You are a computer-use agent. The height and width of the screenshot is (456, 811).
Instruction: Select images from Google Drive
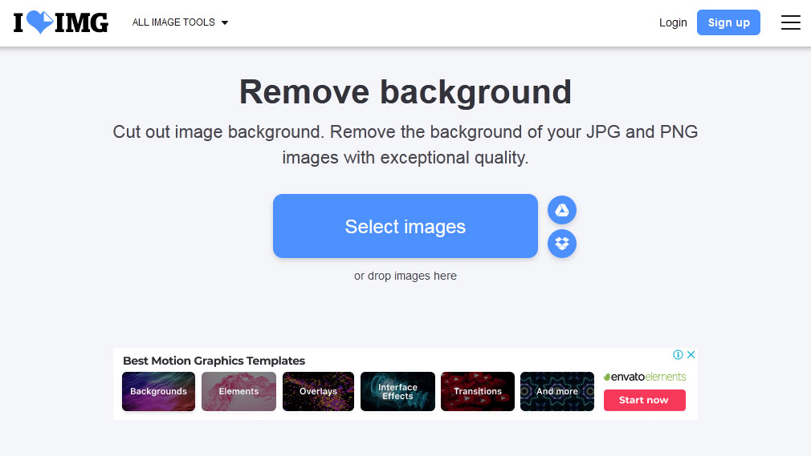(x=562, y=210)
